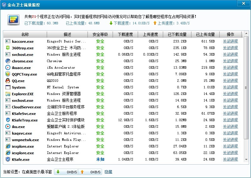Click the traffic monitor icon in the header
Viewport: 251px width, 178px height.
(x=13, y=20)
